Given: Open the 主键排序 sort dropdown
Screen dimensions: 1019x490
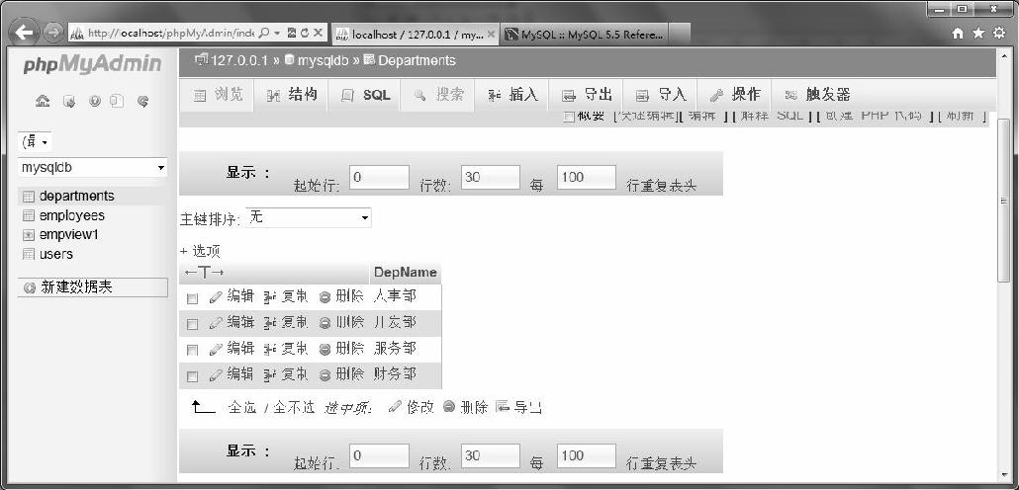Looking at the screenshot, I should 309,217.
